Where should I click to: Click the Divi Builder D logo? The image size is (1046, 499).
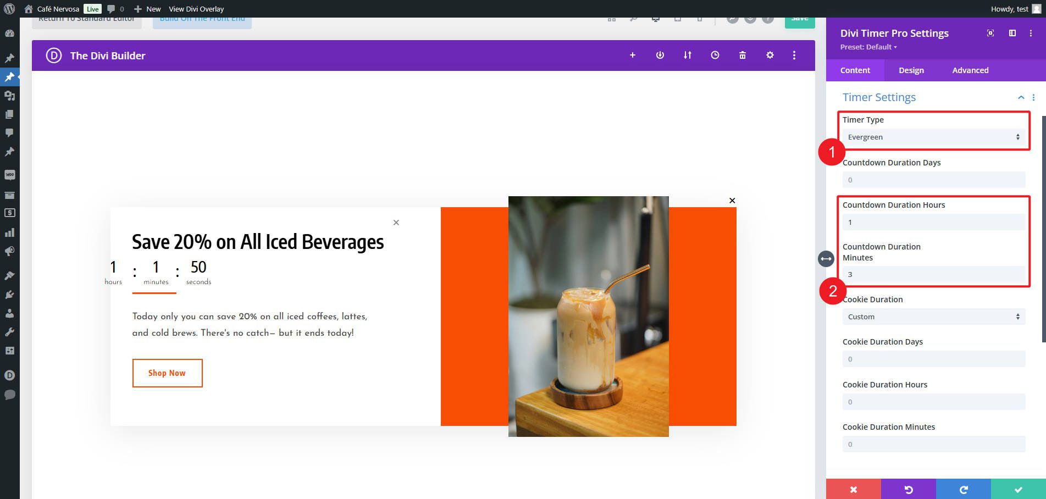coord(54,56)
